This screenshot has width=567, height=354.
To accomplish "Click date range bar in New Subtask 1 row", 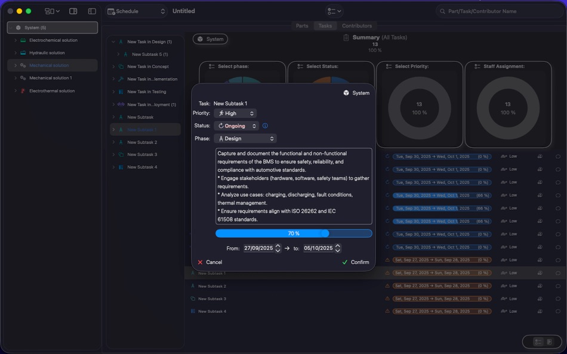I will click(x=442, y=273).
